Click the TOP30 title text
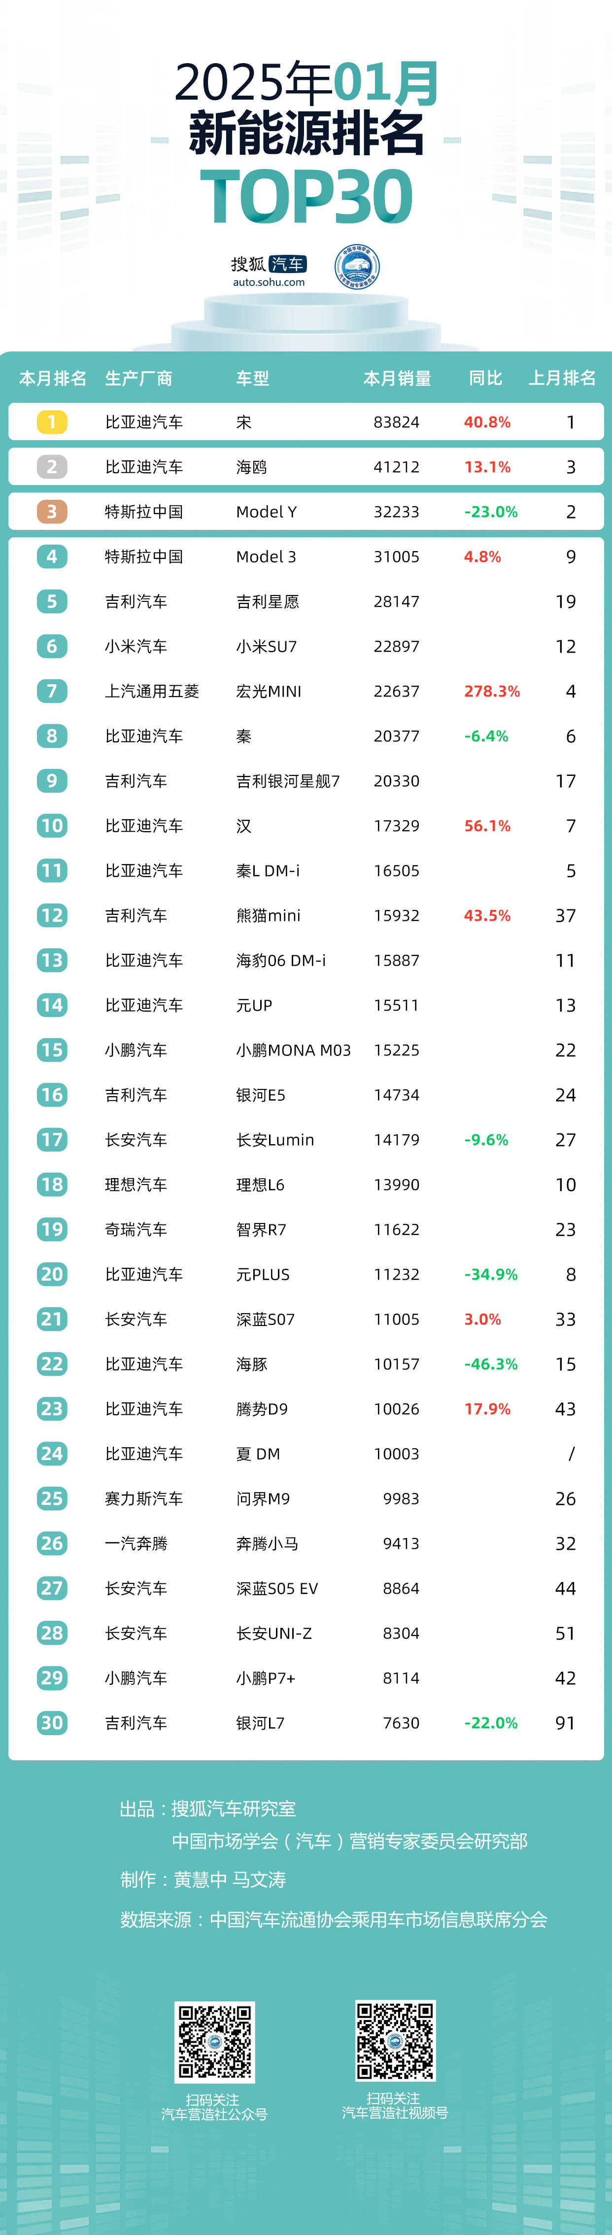 click(x=306, y=197)
